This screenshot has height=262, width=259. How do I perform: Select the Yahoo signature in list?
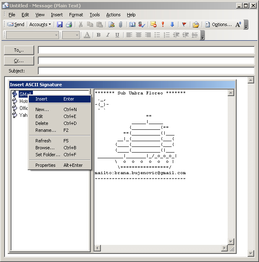(23, 115)
